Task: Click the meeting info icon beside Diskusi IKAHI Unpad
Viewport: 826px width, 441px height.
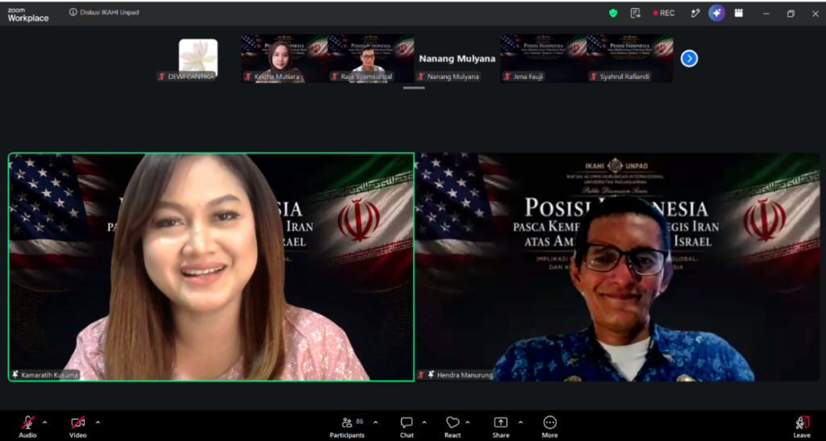Action: click(x=73, y=12)
